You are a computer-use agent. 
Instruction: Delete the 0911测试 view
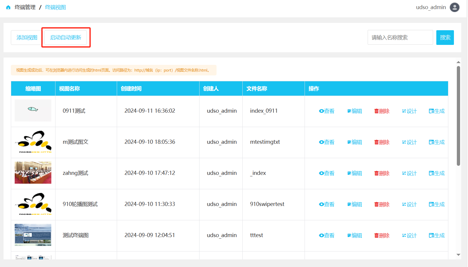pyautogui.click(x=382, y=111)
